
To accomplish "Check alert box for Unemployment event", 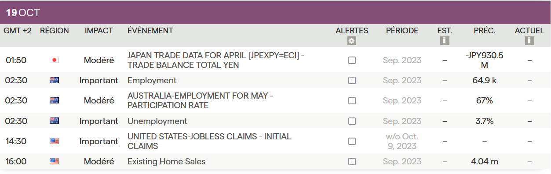I will 352,121.
